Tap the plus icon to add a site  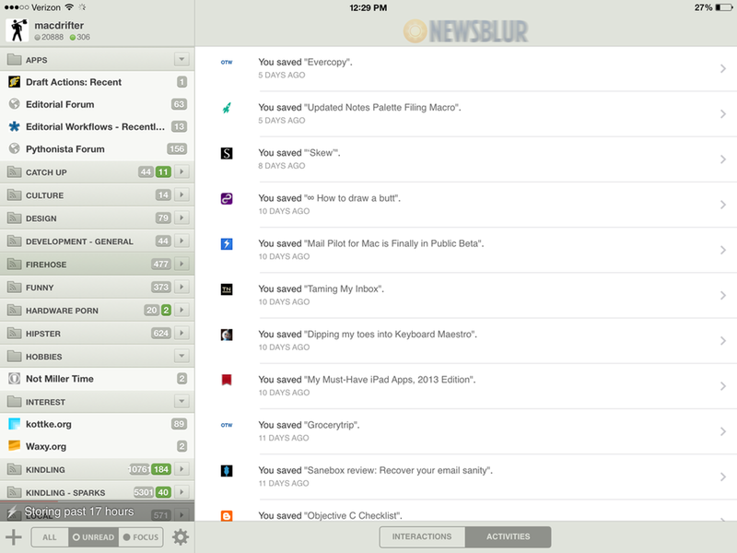pos(14,537)
